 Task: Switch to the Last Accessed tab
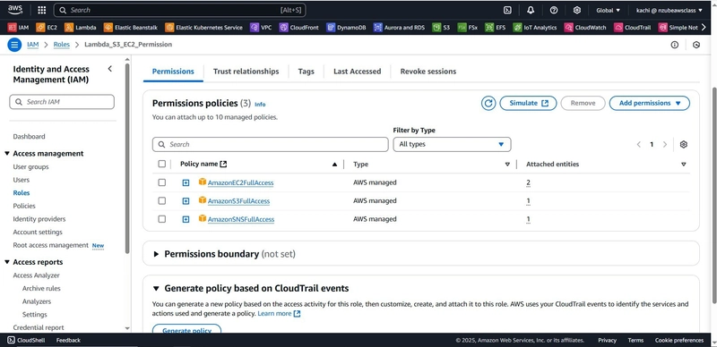pos(357,72)
